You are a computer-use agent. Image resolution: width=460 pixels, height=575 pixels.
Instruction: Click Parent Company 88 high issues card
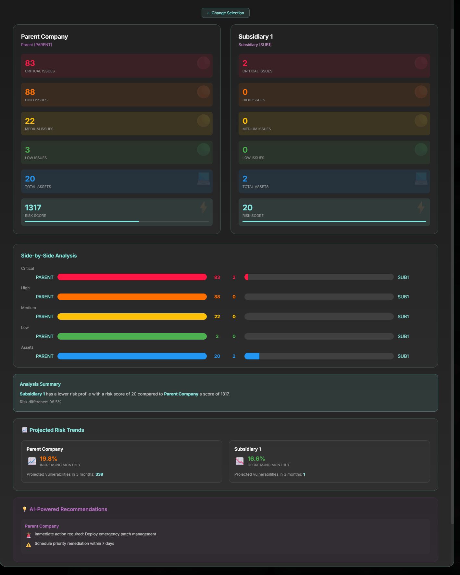(117, 94)
